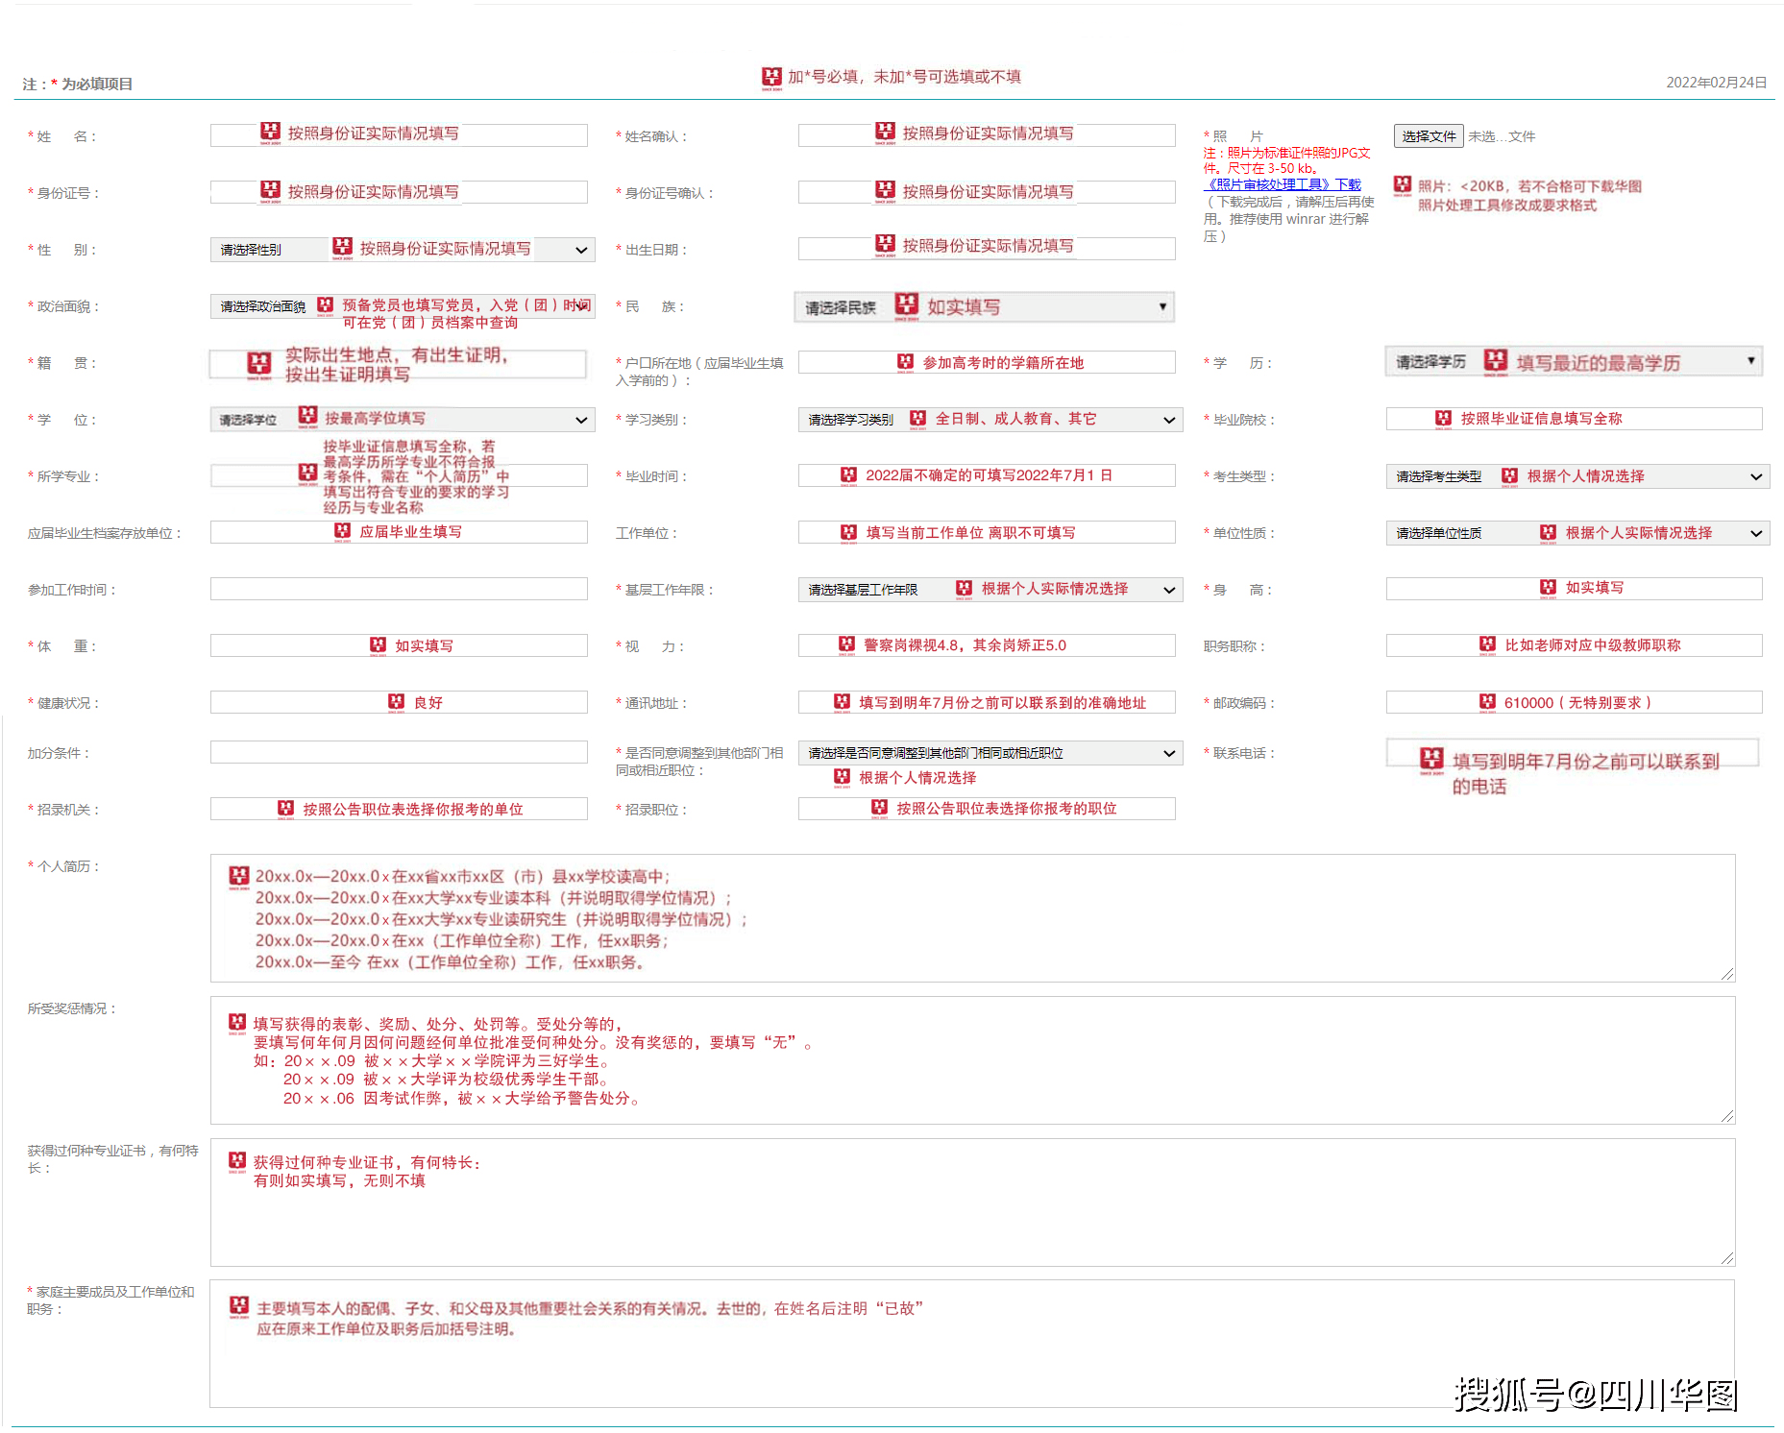The image size is (1784, 1433).
Task: Click the resize handle of the 个人简历 text area
Action: click(x=1726, y=974)
